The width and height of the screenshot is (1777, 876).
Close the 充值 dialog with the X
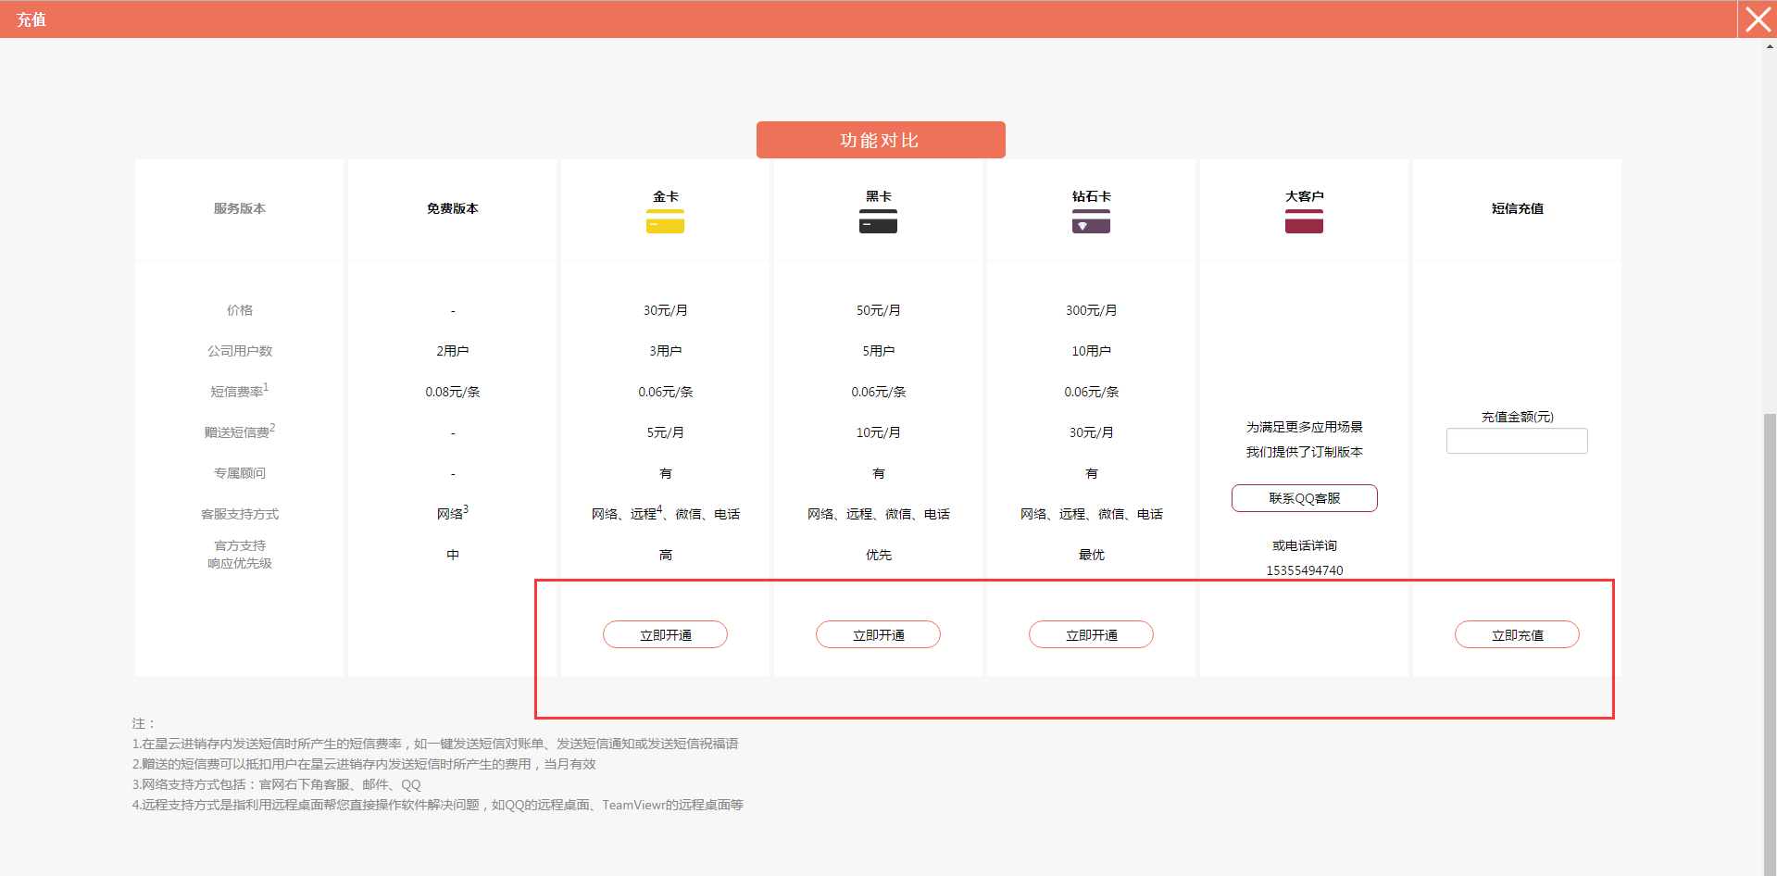coord(1757,19)
